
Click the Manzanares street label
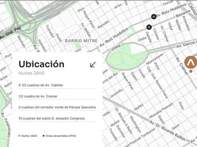pos(155,59)
